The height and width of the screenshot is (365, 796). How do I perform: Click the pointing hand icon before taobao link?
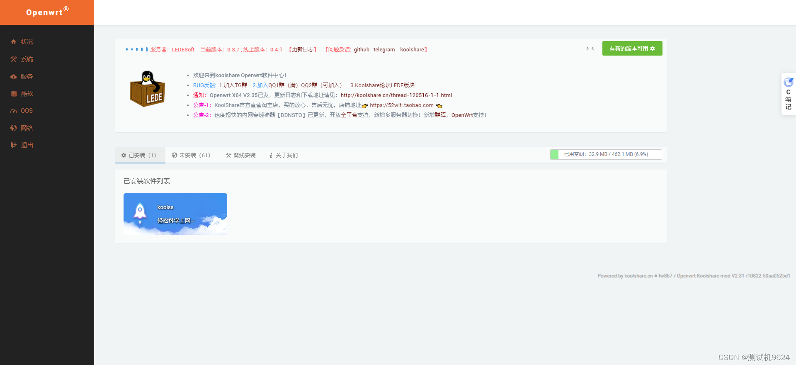click(x=365, y=106)
